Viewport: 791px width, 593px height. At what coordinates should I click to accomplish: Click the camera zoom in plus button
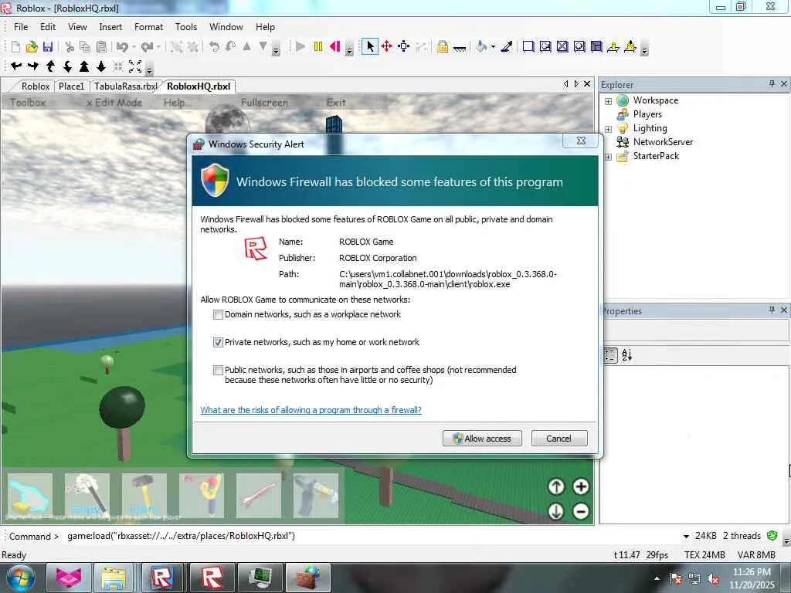pyautogui.click(x=581, y=486)
